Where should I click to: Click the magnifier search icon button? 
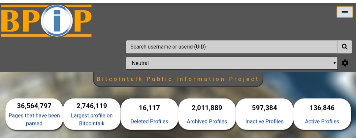(x=344, y=47)
